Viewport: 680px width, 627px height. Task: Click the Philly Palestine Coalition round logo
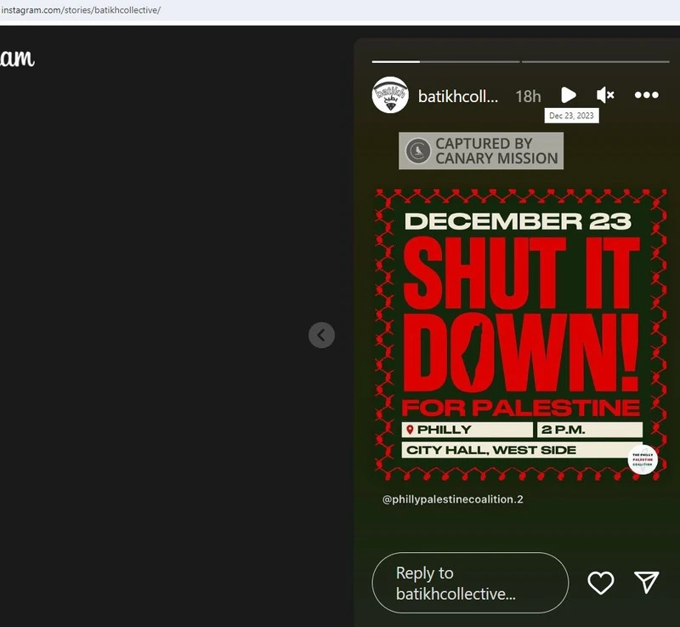coord(643,459)
